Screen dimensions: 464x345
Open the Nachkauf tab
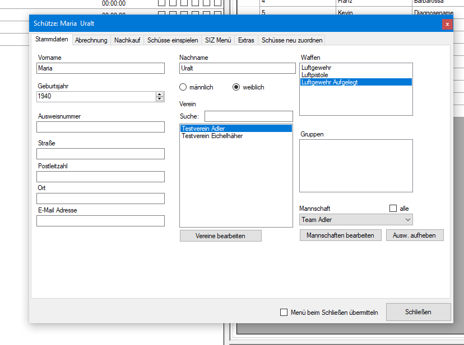pos(127,40)
